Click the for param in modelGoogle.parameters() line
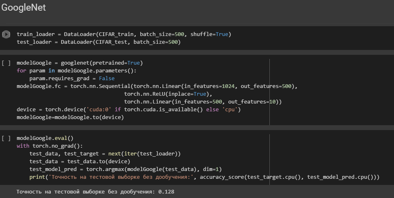 pyautogui.click(x=77, y=71)
